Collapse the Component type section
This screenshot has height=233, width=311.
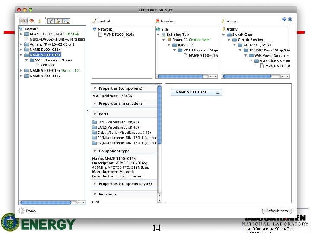(x=95, y=151)
